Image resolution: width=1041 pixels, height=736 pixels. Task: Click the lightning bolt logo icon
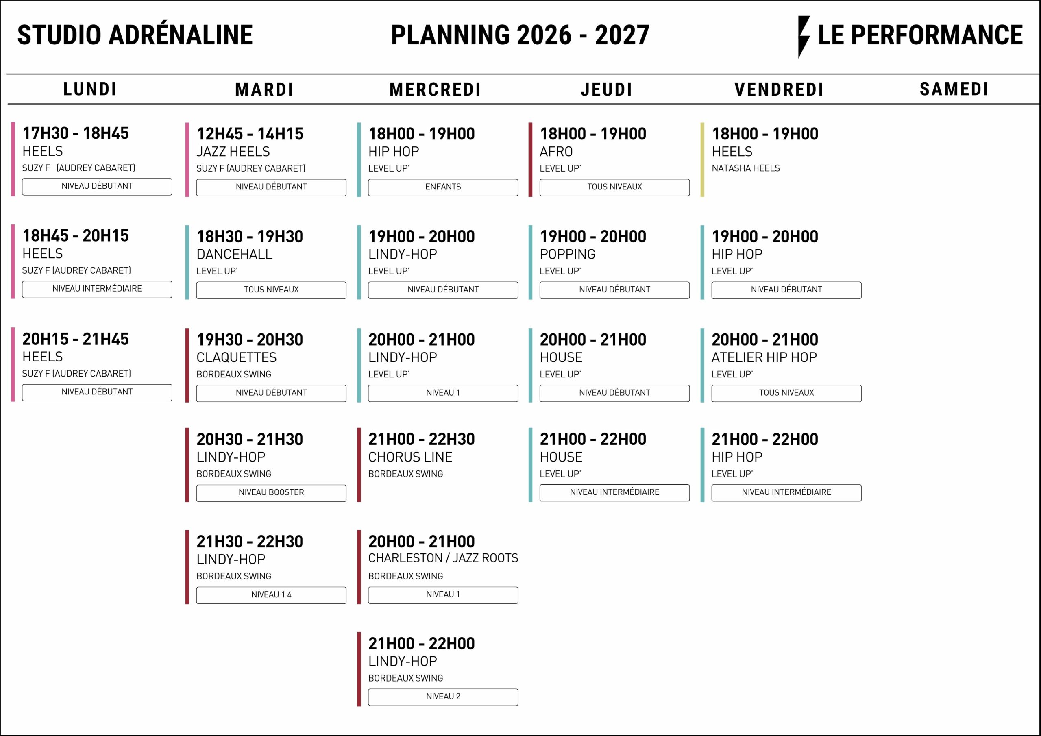804,37
